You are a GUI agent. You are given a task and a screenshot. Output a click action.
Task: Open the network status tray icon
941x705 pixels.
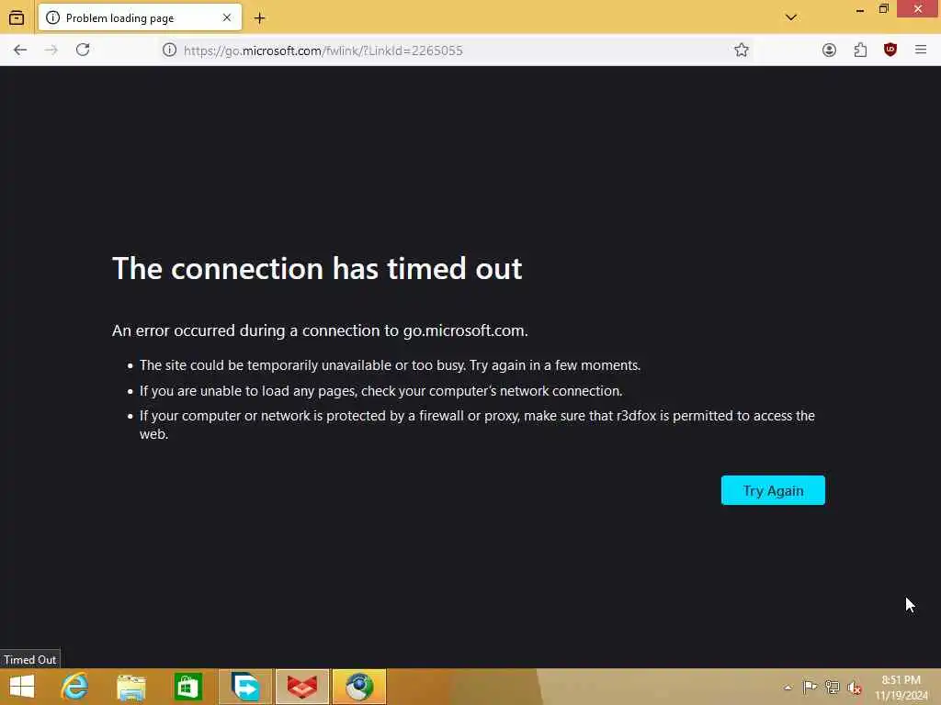click(832, 687)
